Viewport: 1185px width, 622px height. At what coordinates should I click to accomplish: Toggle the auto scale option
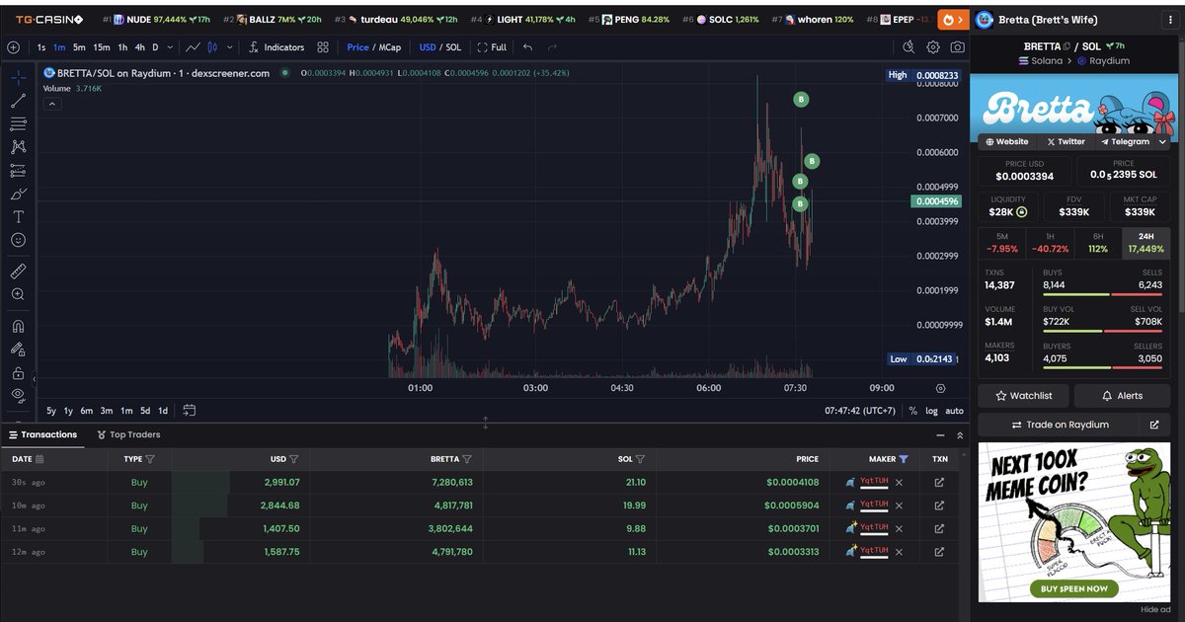pos(954,411)
